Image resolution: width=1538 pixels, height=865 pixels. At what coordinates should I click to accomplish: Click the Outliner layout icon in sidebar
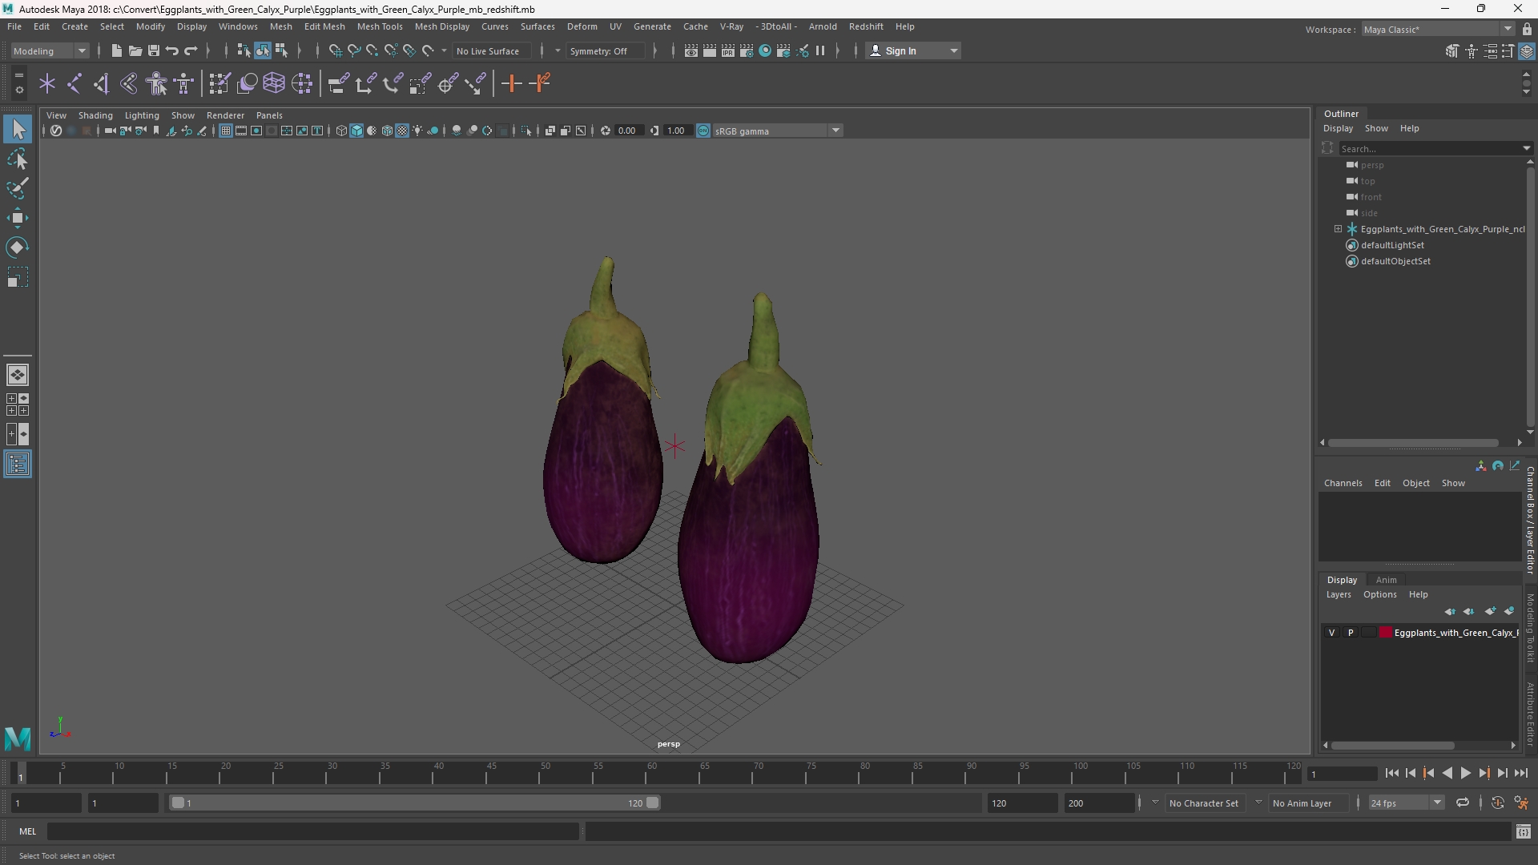point(18,464)
